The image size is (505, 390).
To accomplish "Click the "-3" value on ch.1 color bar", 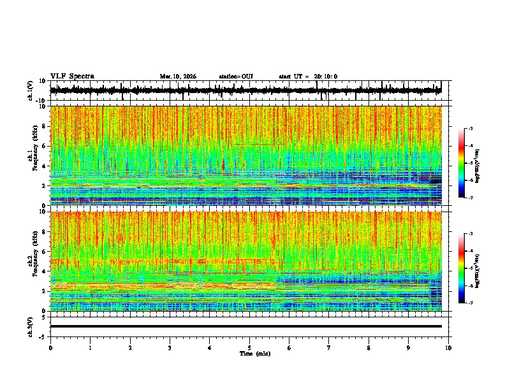I will point(470,128).
